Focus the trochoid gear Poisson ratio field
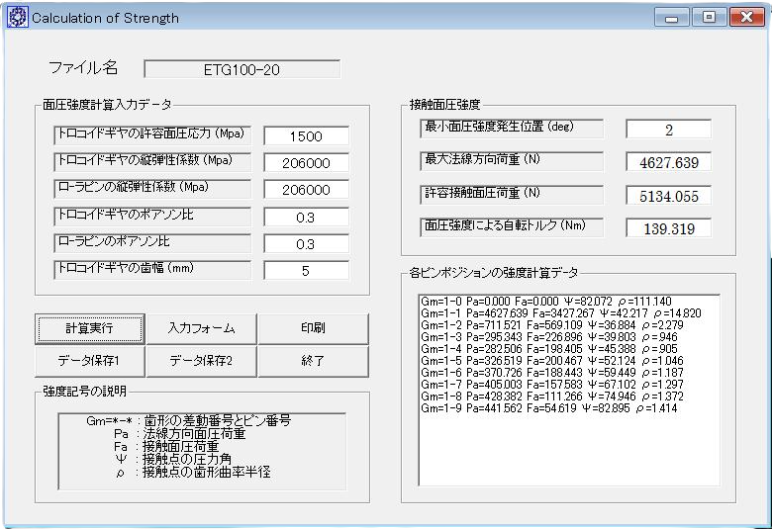Image resolution: width=772 pixels, height=529 pixels. point(306,217)
